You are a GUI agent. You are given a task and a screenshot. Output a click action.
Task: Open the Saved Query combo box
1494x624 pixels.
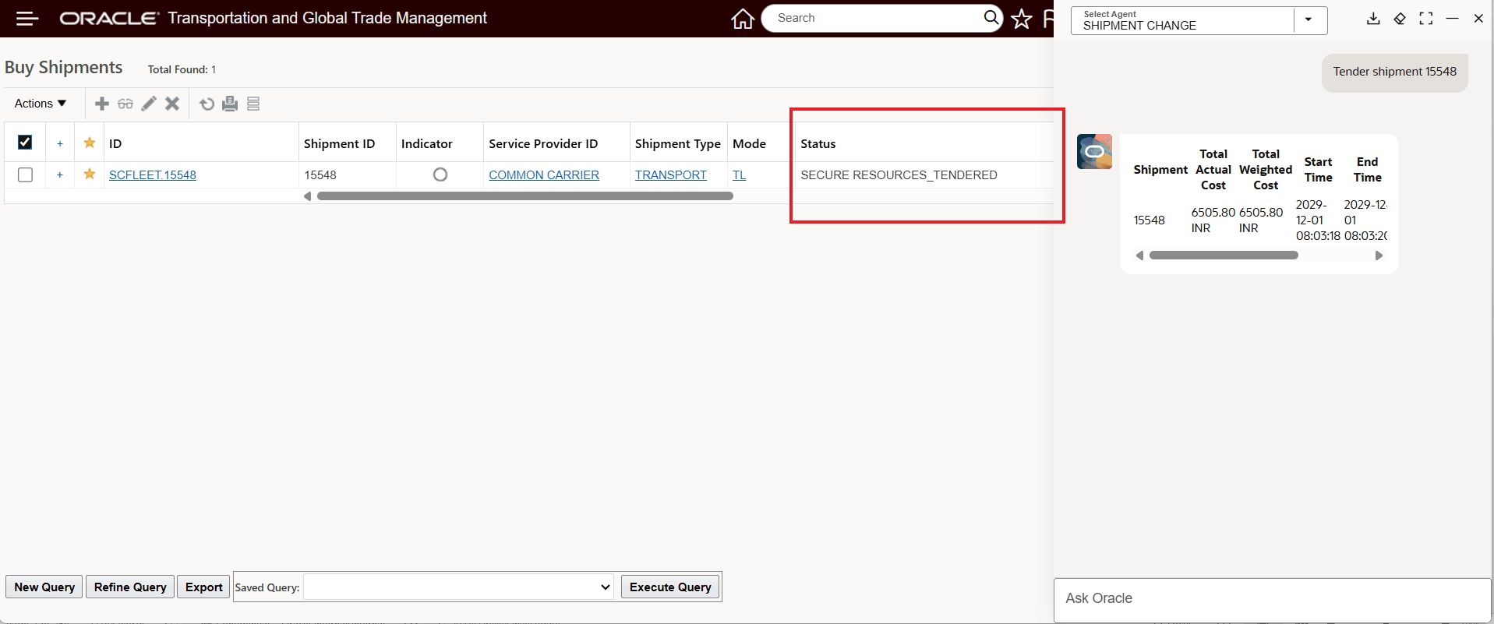click(458, 587)
